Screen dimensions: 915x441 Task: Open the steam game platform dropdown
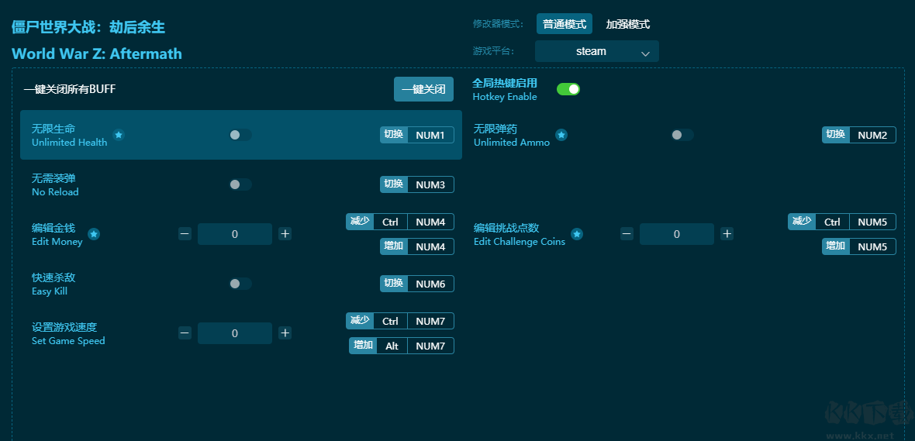(597, 51)
